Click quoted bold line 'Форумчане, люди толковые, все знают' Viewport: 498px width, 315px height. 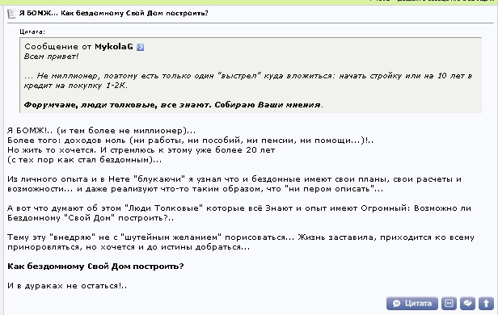pyautogui.click(x=117, y=105)
